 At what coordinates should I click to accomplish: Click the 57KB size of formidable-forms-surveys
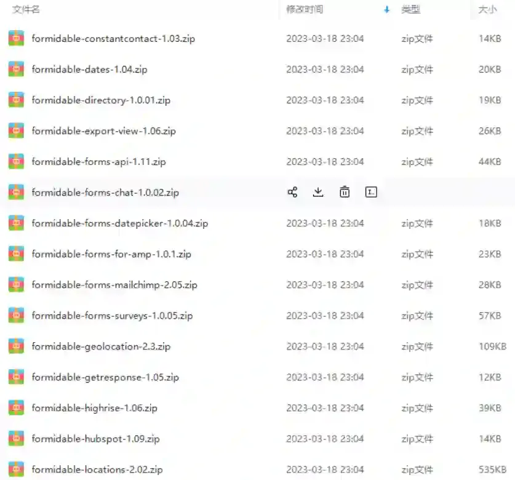[490, 316]
